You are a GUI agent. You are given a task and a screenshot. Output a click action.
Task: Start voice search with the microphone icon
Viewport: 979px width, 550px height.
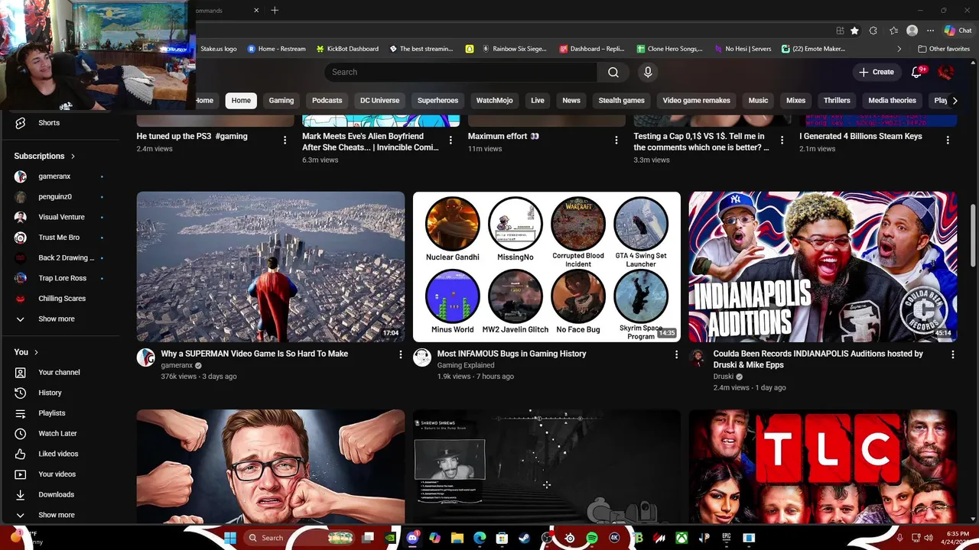pos(648,72)
